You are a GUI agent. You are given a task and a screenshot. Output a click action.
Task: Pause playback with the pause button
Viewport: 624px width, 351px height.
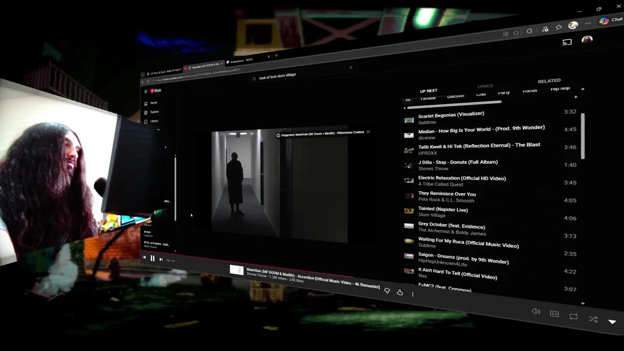[x=152, y=259]
